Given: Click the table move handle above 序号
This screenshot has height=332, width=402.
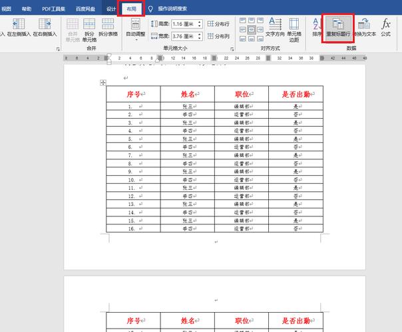Looking at the screenshot, I should pos(102,82).
